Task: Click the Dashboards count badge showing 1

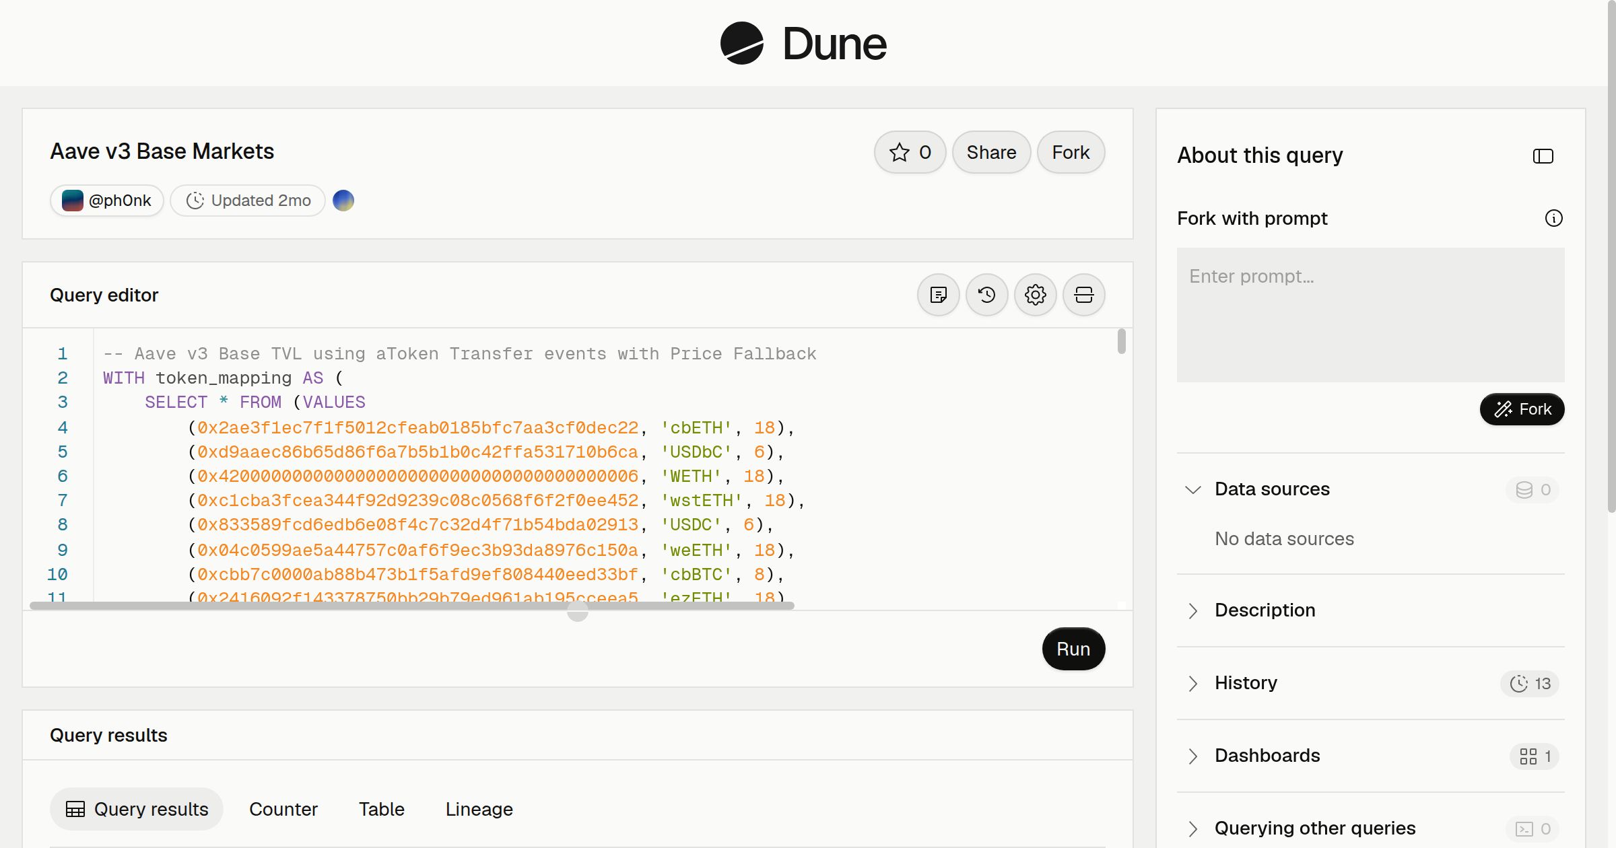Action: coord(1535,756)
